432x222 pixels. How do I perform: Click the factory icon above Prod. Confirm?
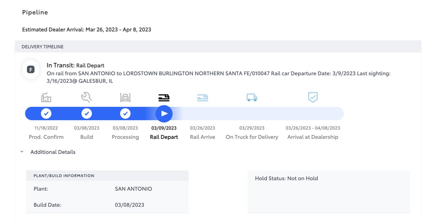[46, 98]
